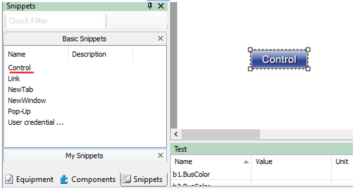Close the My Snippets section
Viewport: 356px width, 192px height.
[160, 156]
